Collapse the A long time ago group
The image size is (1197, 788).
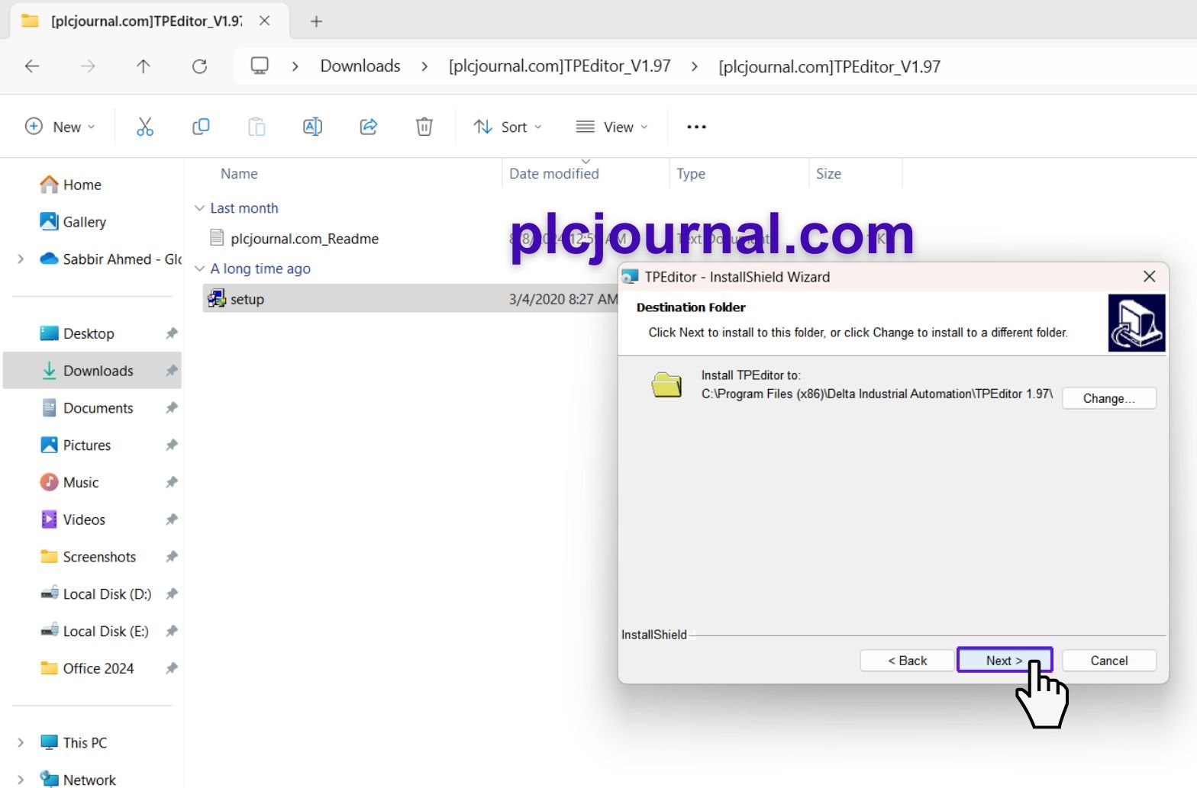[x=199, y=269]
